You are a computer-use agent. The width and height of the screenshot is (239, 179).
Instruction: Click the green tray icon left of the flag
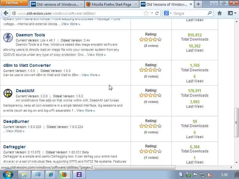click(188, 175)
